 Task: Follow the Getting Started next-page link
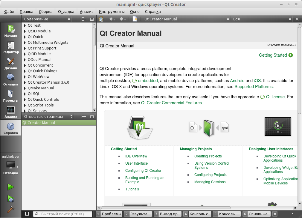click(276, 55)
